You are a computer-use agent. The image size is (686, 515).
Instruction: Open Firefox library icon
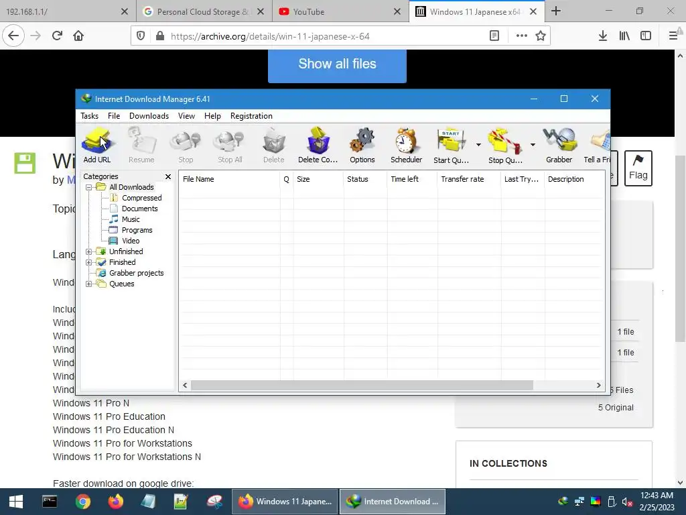pos(624,36)
